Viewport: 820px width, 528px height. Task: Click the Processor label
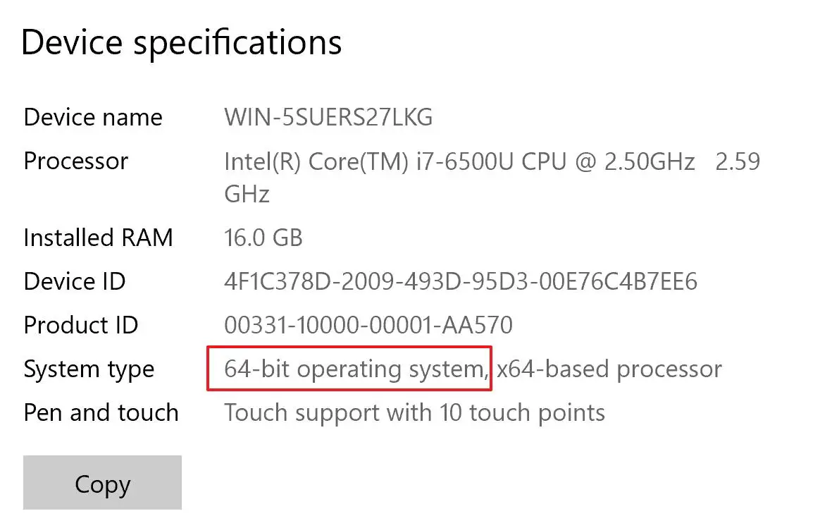76,161
